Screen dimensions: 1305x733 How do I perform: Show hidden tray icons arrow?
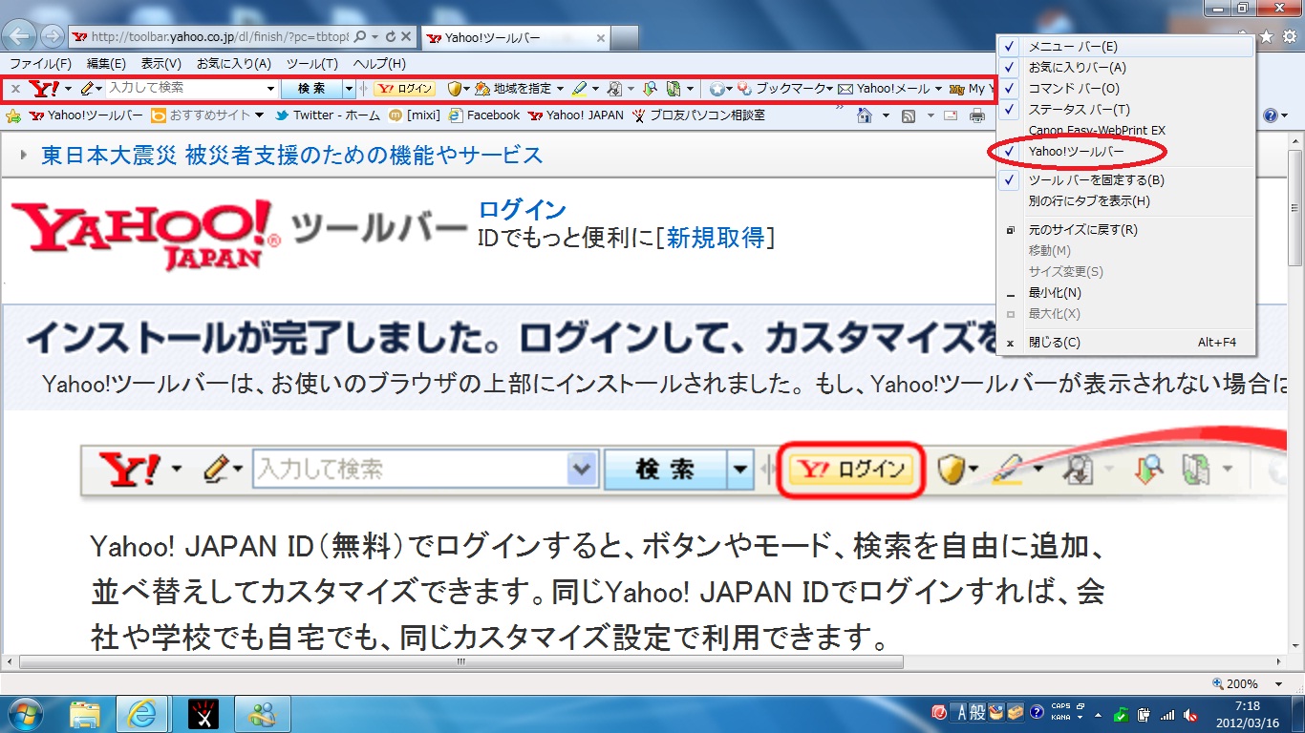[1100, 714]
